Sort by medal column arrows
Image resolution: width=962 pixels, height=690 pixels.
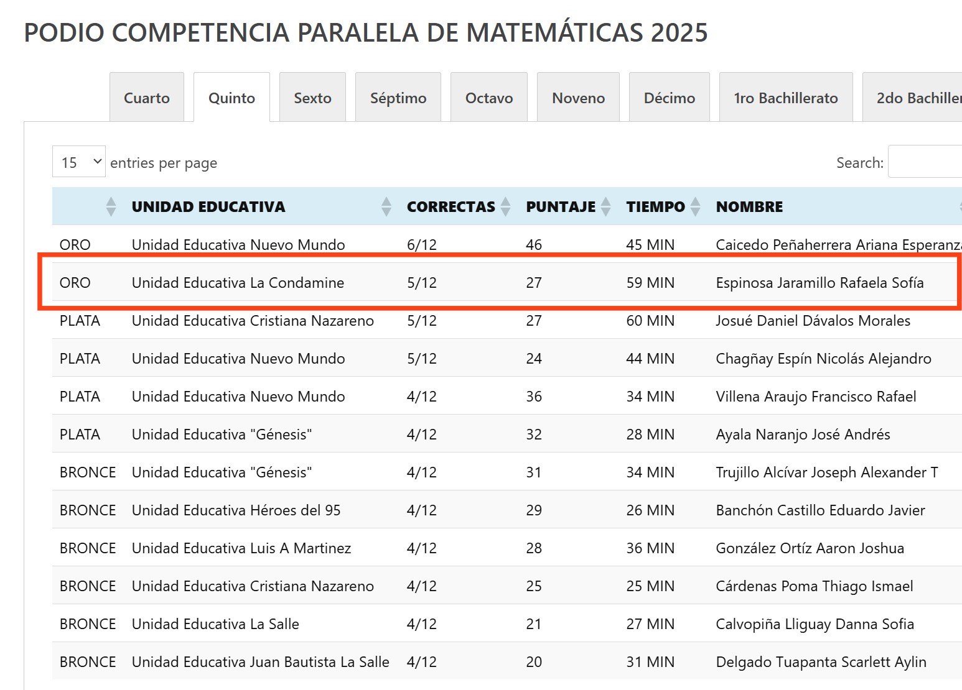pyautogui.click(x=111, y=206)
